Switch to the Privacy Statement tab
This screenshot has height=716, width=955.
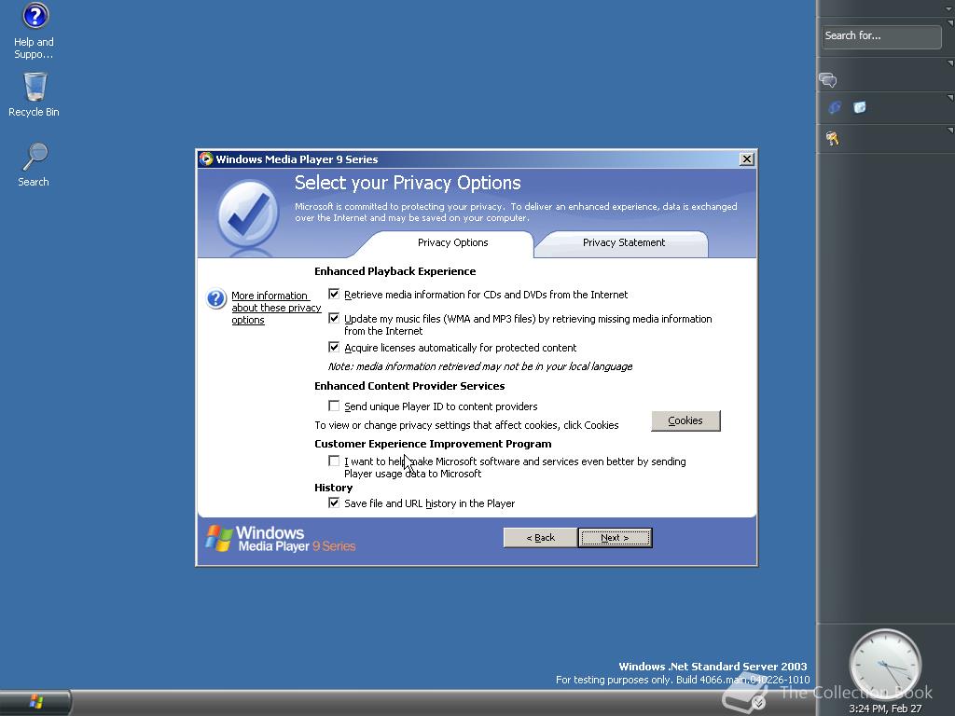click(624, 243)
